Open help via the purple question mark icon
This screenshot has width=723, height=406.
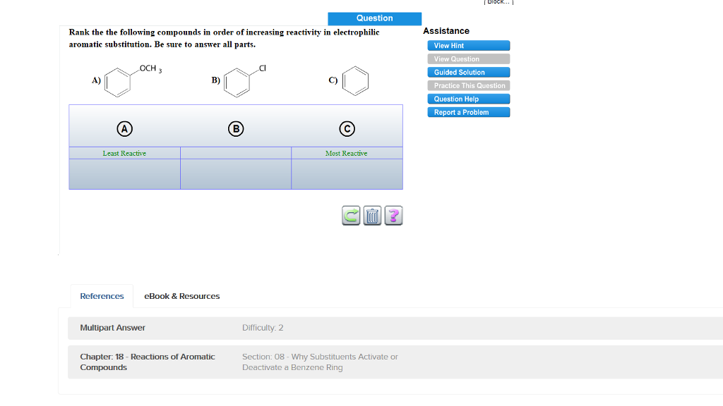tap(393, 216)
